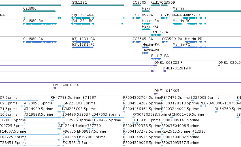Image resolution: width=241 pixels, height=147 pixels.
Task: Select EST FGM001H09.5prime
Action: point(171,117)
